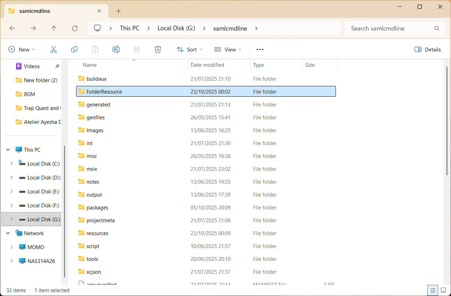451x296 pixels.
Task: Open the See more three-dots menu
Action: point(260,49)
